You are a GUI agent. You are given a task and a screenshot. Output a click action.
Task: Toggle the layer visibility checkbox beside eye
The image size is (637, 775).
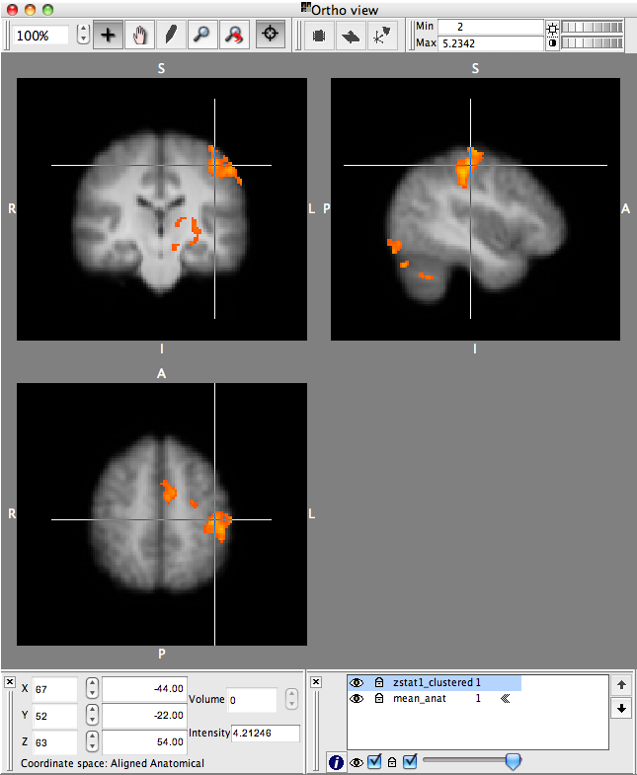pos(374,761)
